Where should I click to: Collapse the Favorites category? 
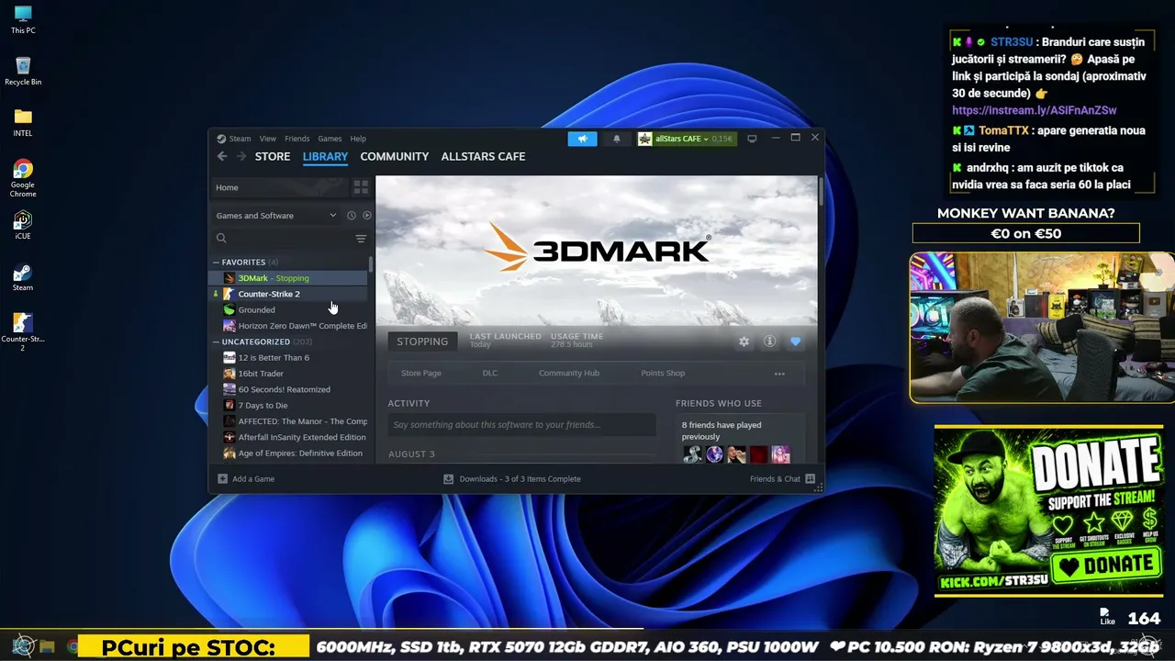click(217, 263)
